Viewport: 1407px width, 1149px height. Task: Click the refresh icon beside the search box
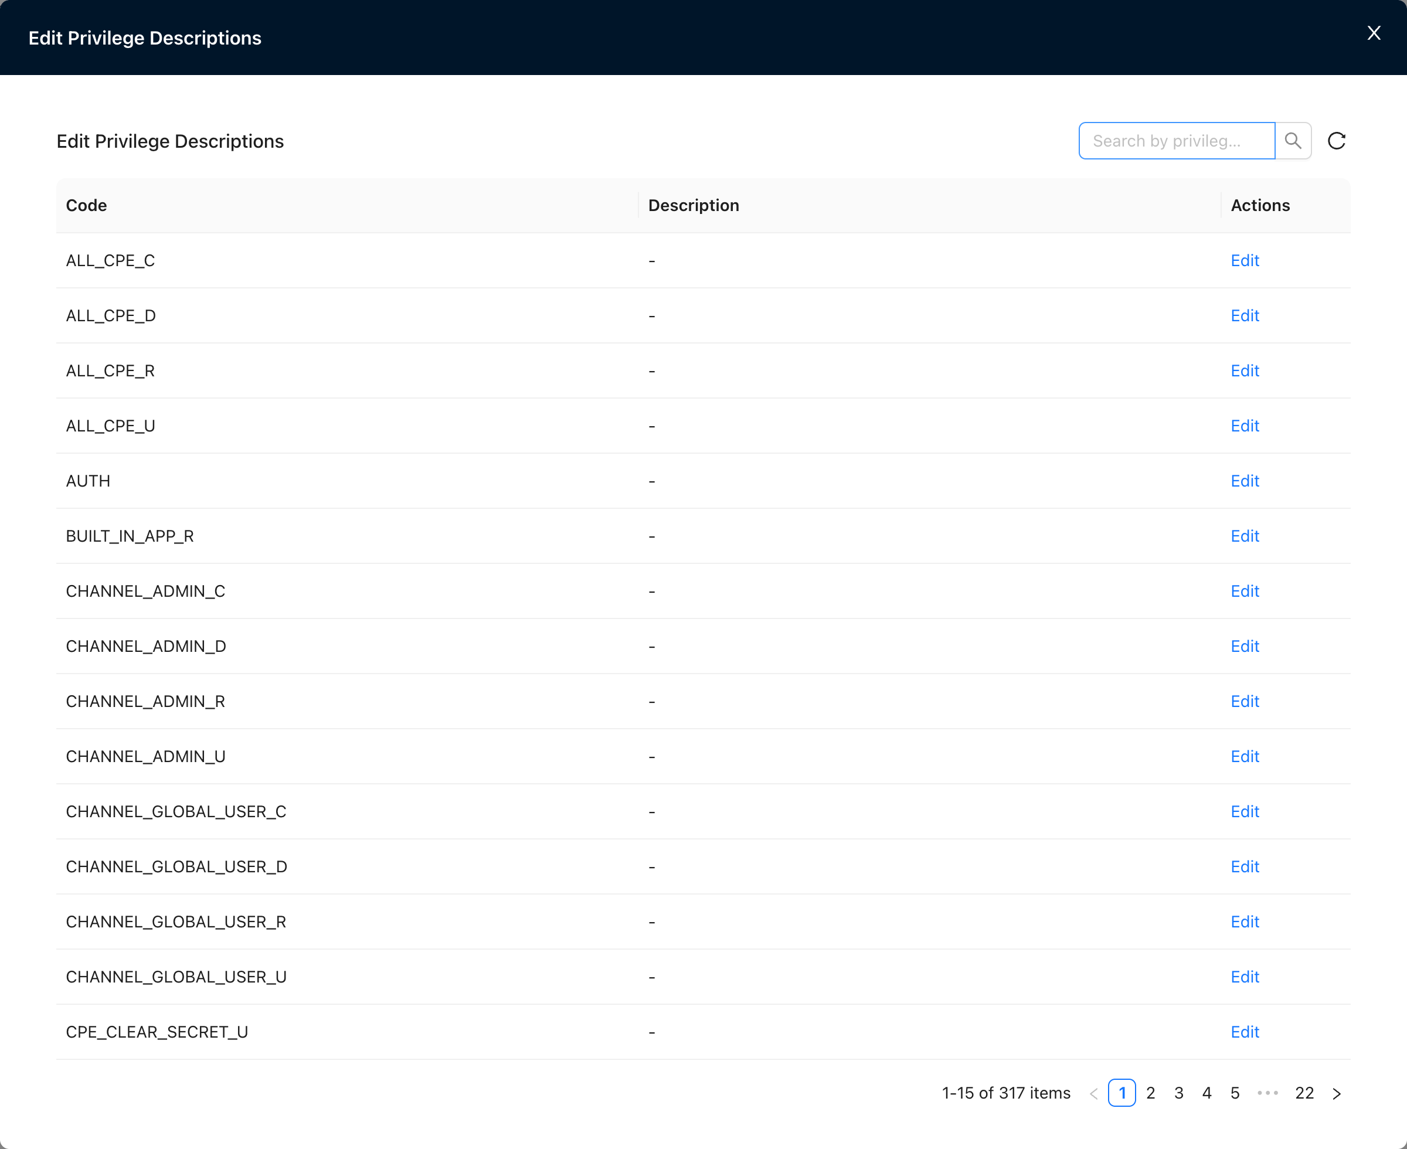(1337, 140)
